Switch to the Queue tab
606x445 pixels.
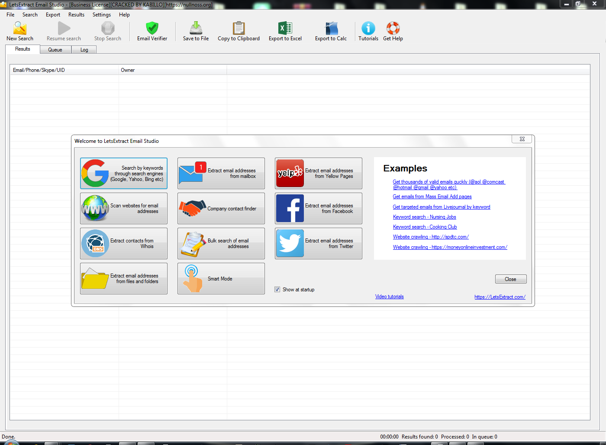[x=55, y=49]
